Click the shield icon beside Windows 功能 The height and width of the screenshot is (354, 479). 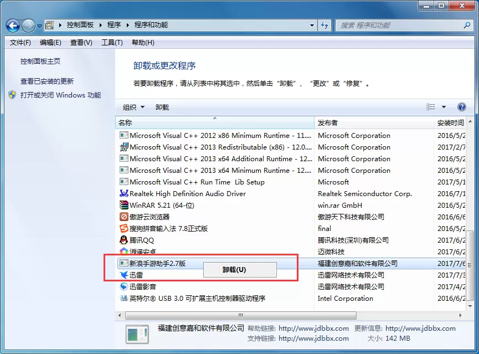coord(12,95)
